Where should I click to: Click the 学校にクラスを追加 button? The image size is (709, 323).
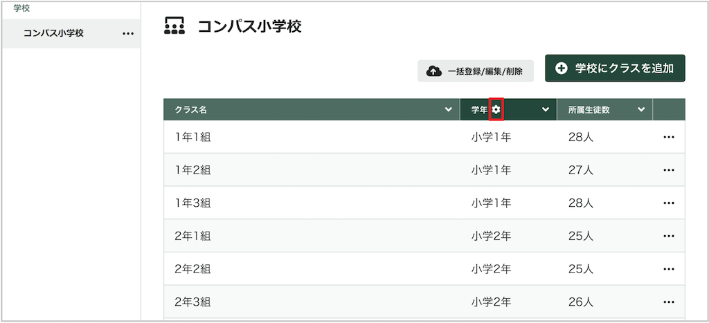(615, 68)
